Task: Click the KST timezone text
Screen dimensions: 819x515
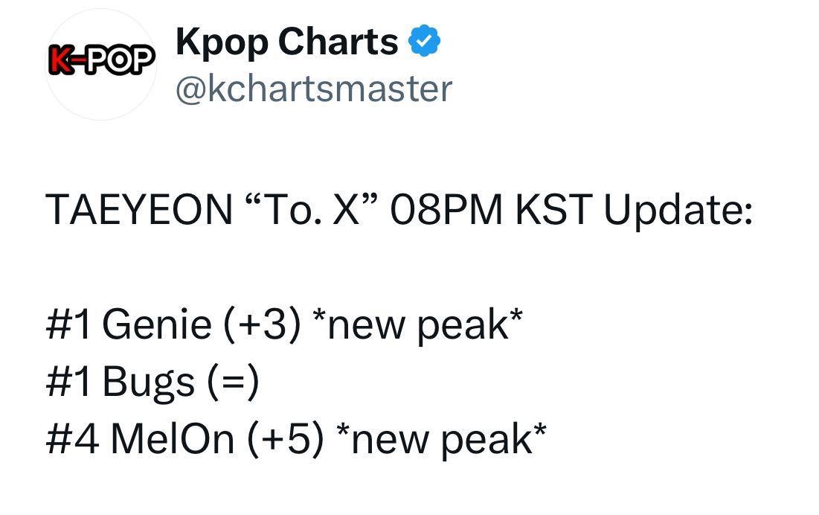Action: [x=554, y=210]
